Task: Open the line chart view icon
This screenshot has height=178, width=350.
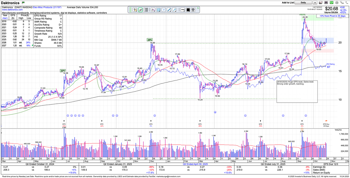Action: [321, 3]
